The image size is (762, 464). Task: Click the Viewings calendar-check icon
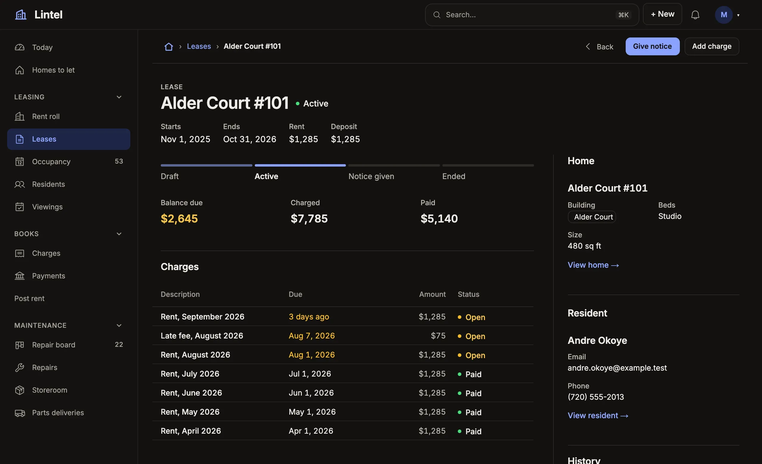pos(20,207)
